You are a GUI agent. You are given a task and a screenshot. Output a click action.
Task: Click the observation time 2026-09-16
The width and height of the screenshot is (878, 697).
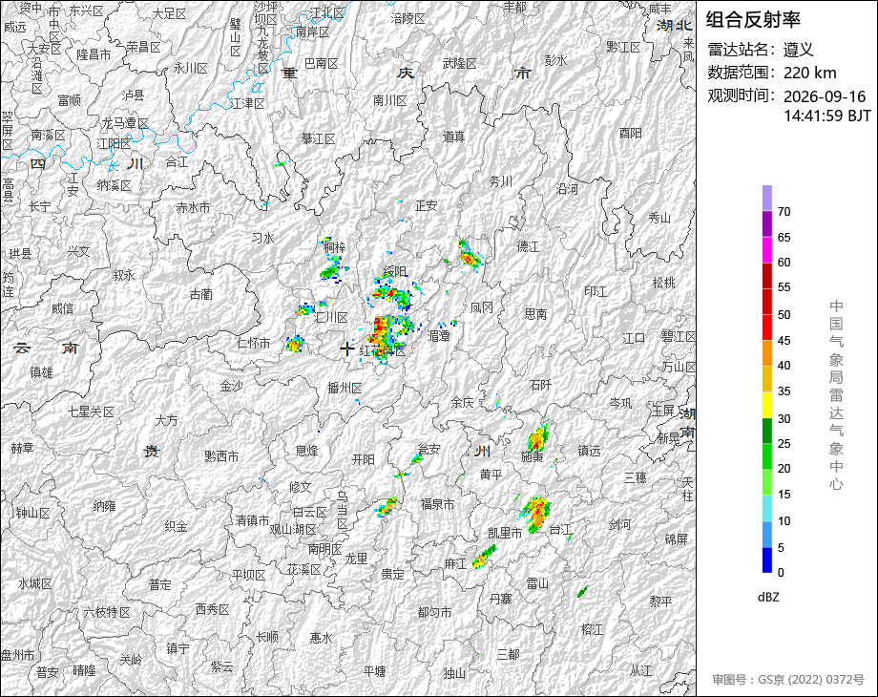click(x=825, y=96)
